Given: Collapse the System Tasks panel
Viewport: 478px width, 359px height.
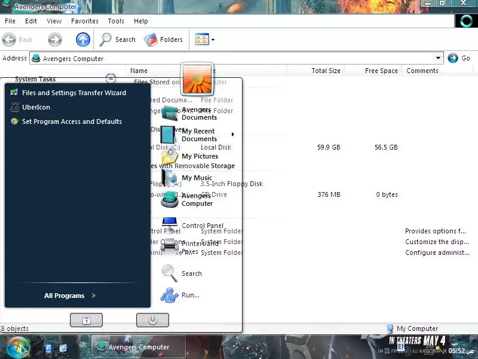Looking at the screenshot, I should 111,79.
